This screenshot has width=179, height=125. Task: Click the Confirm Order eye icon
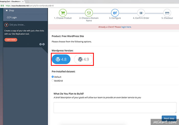tap(141, 13)
